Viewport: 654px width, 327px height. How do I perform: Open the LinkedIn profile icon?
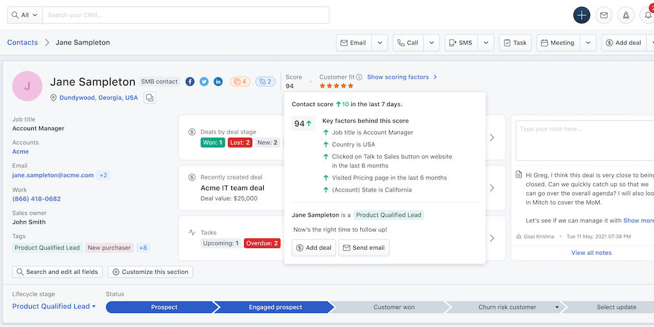[x=218, y=82]
